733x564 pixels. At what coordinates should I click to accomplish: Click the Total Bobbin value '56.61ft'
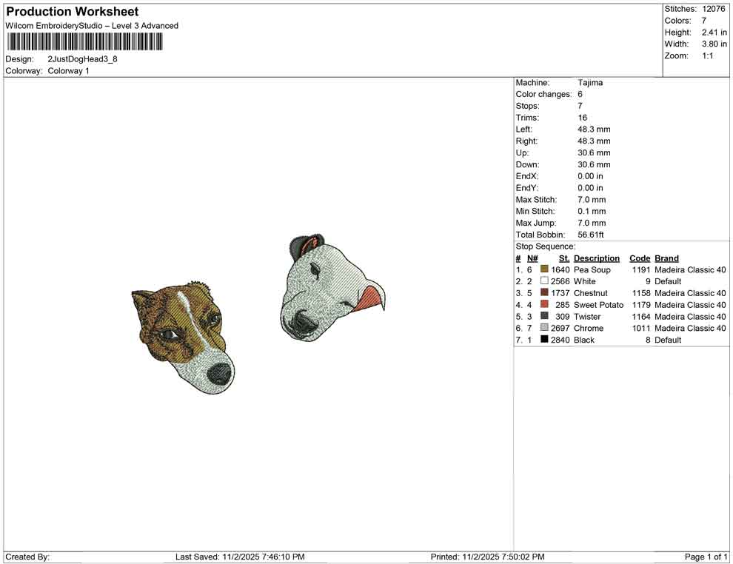tap(590, 235)
